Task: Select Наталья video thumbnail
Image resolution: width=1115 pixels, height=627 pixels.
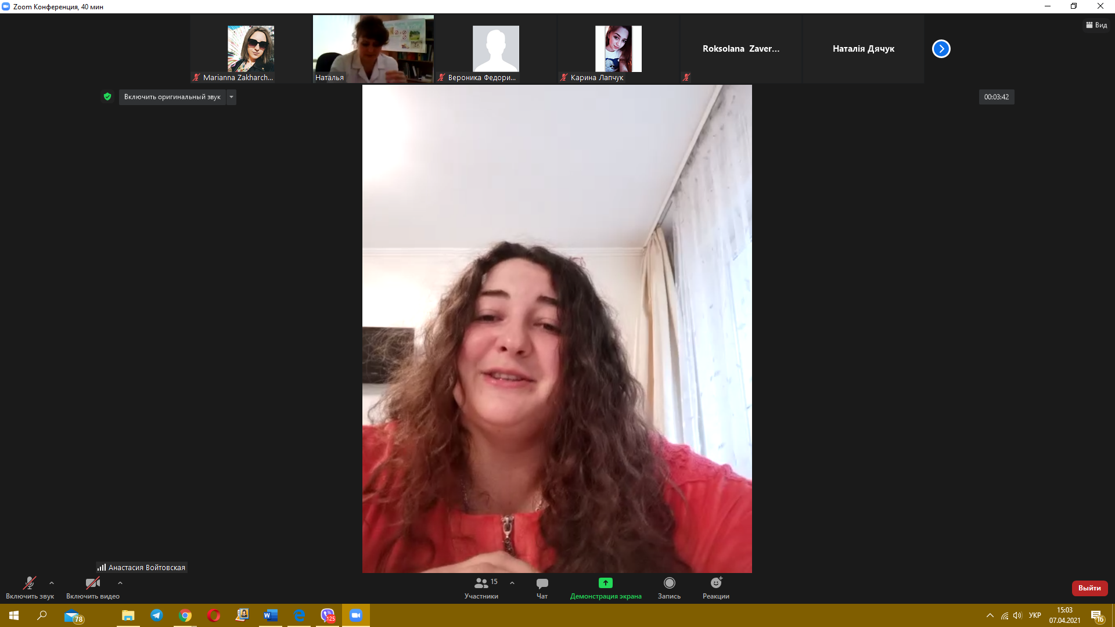Action: (373, 49)
